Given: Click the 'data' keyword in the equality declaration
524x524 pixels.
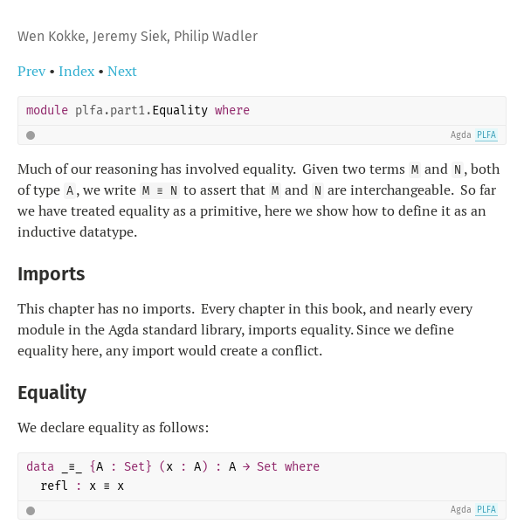Looking at the screenshot, I should 40,466.
